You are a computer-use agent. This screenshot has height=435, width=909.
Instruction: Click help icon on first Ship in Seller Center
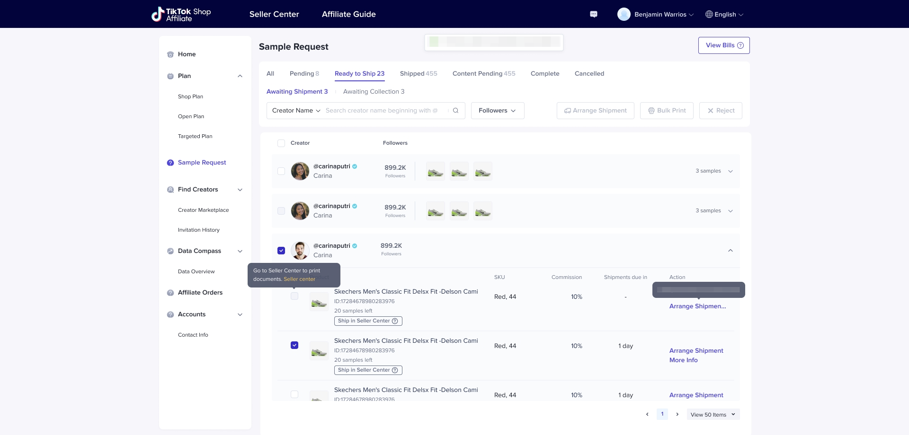point(395,321)
